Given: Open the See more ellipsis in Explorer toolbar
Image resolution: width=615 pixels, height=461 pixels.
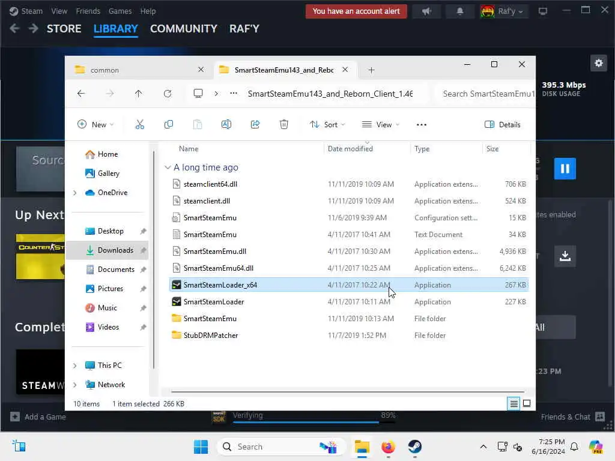Looking at the screenshot, I should (x=421, y=125).
